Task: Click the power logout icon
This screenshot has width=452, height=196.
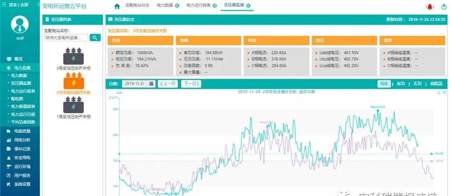Action: [x=444, y=7]
